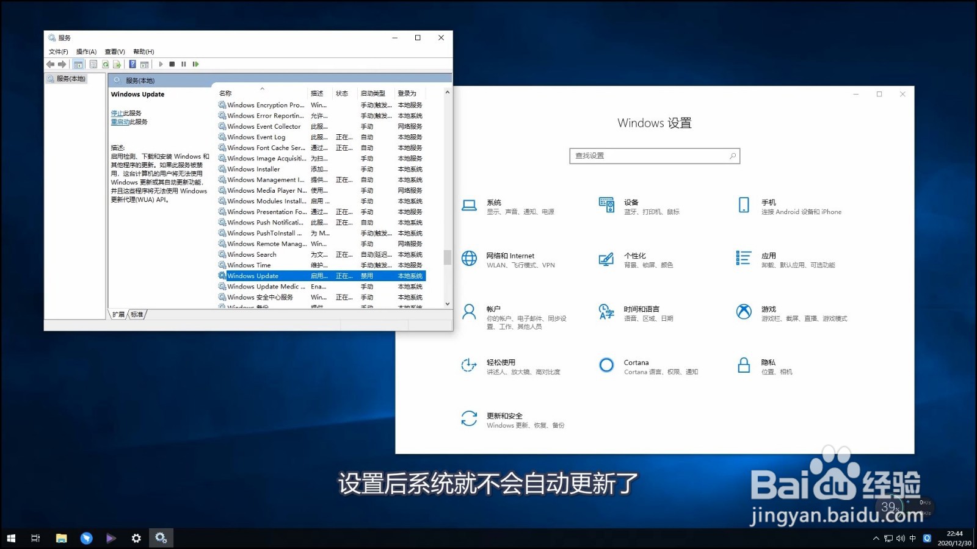Click the Restart Service toolbar icon

tap(195, 64)
